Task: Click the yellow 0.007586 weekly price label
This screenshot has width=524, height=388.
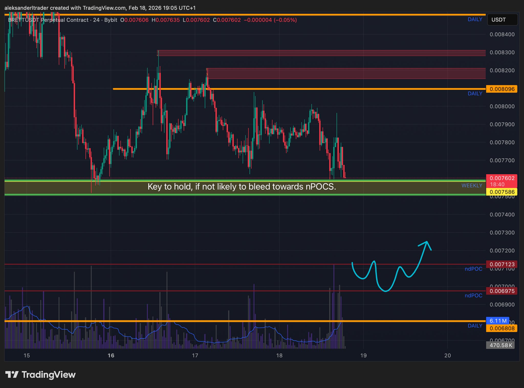Action: click(x=501, y=192)
